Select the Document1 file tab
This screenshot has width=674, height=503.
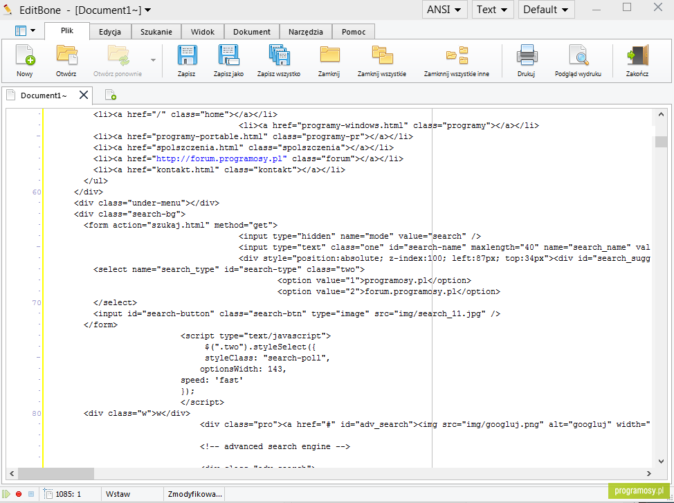click(x=44, y=95)
